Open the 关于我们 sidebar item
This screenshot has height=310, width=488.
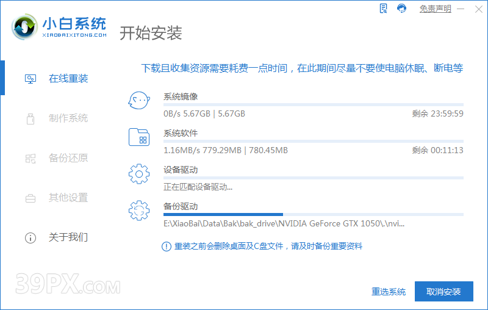pos(68,237)
